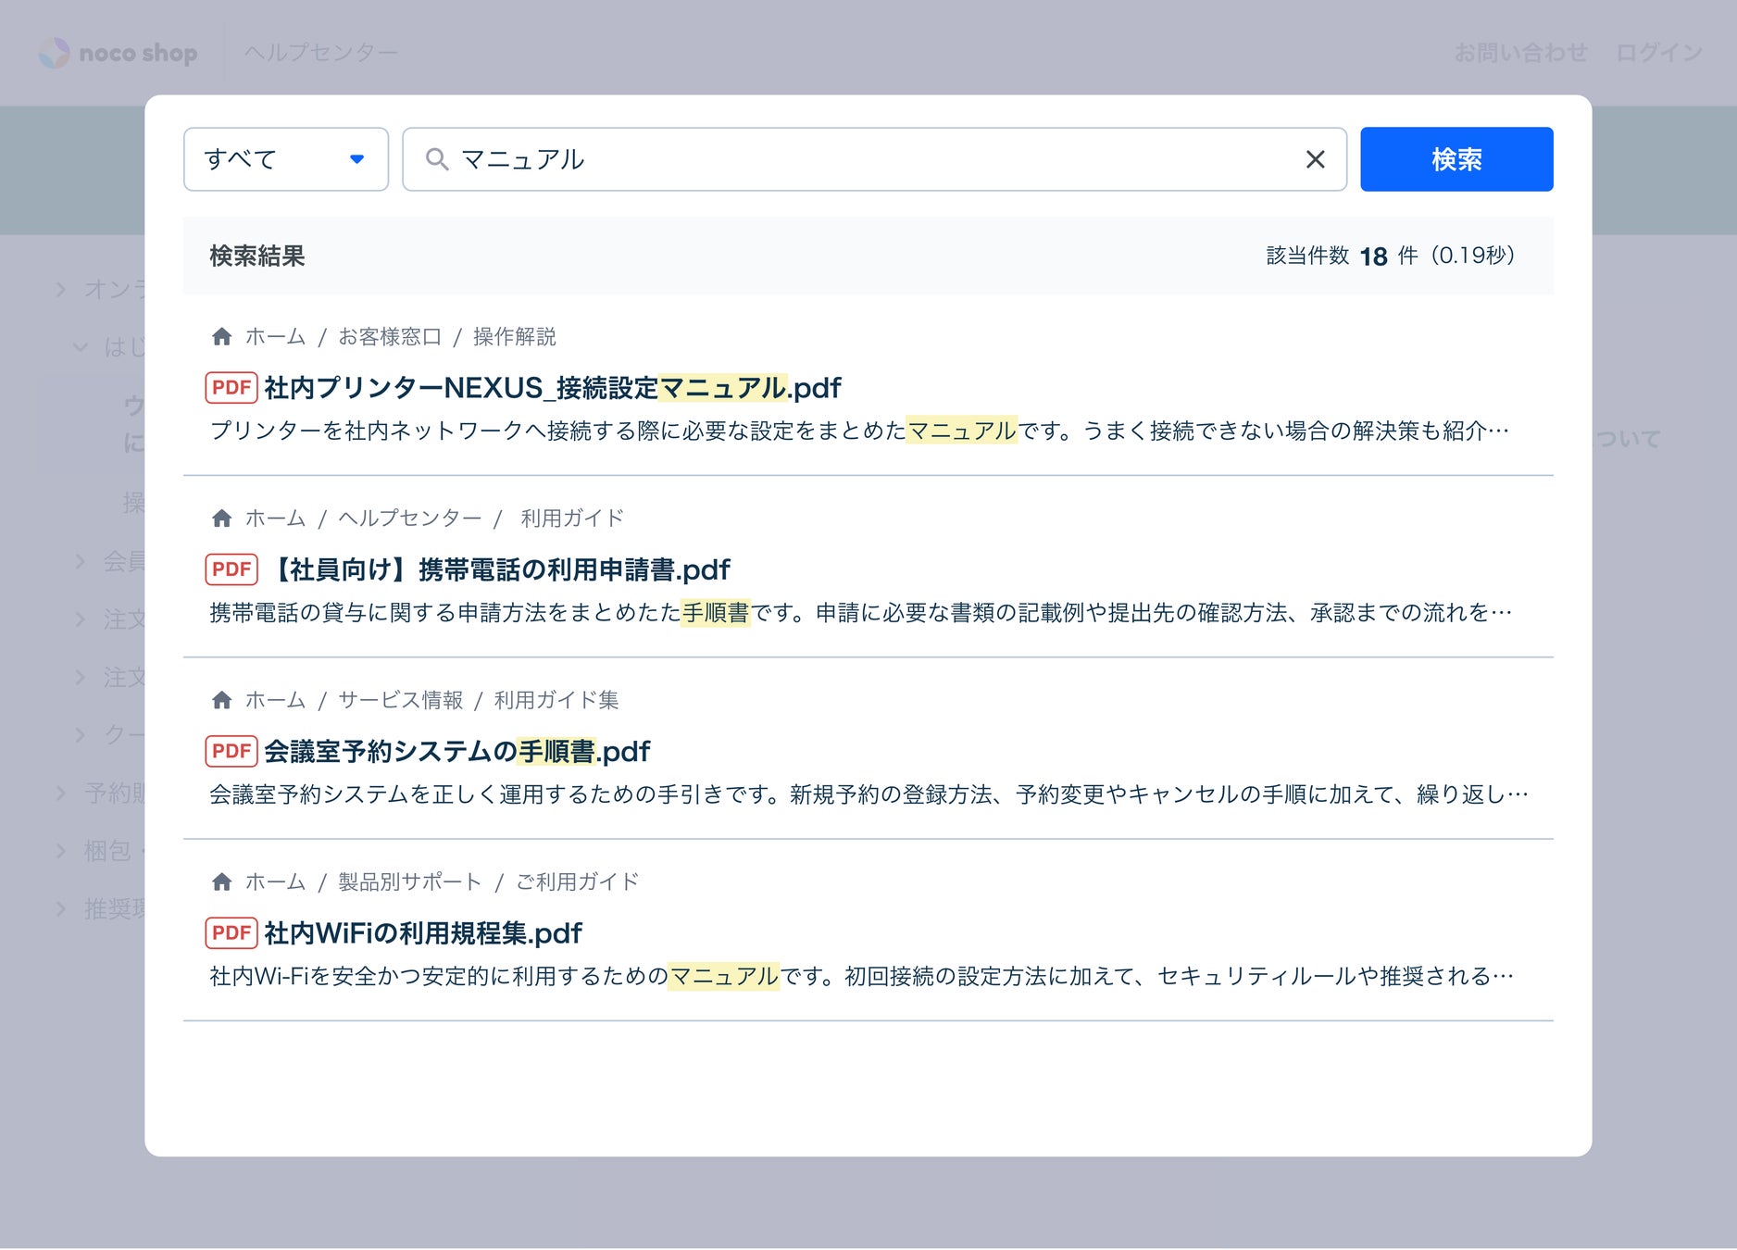Click PDF icon for 会議室予約システム file
The image size is (1737, 1250).
pos(231,751)
